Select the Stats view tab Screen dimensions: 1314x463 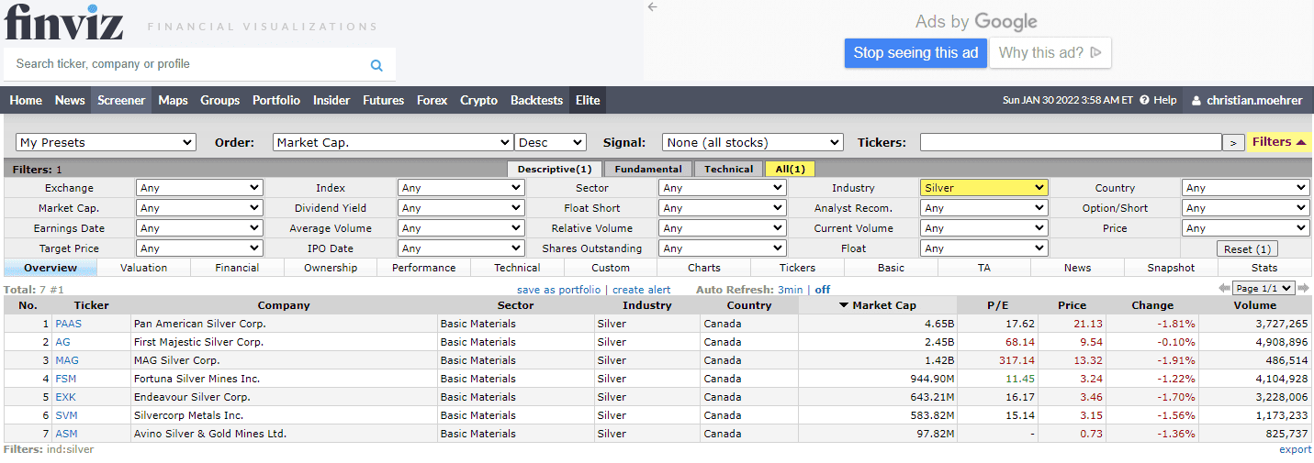1264,268
